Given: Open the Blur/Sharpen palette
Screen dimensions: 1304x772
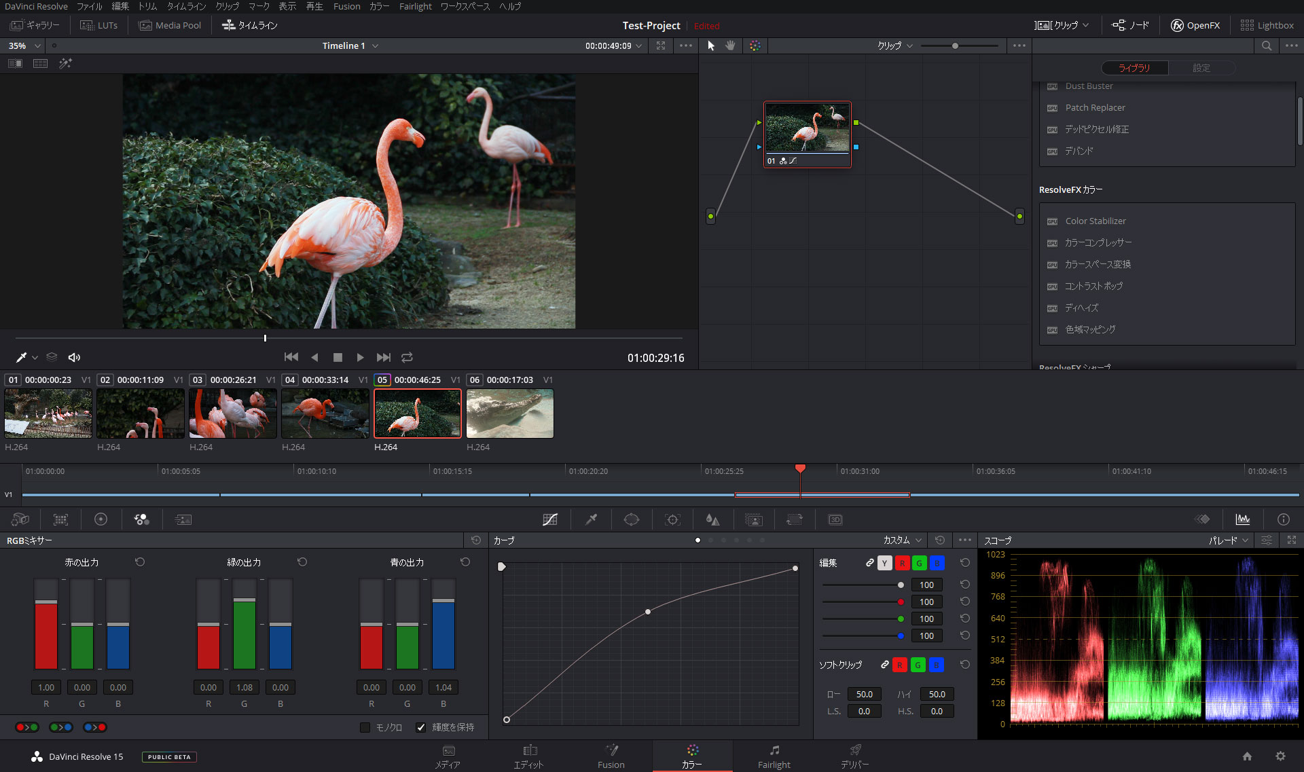Looking at the screenshot, I should click(x=712, y=519).
